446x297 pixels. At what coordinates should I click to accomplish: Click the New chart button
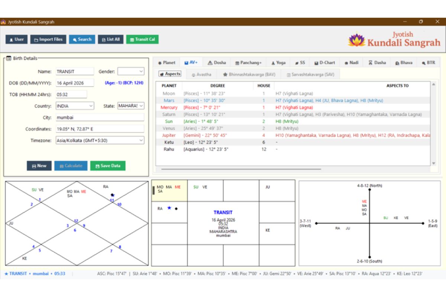39,166
